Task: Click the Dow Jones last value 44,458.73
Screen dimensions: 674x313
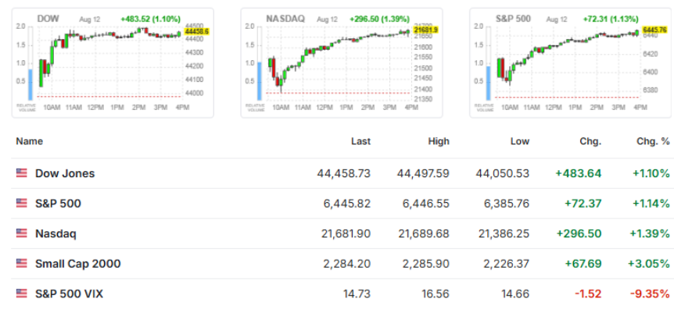Action: click(344, 173)
